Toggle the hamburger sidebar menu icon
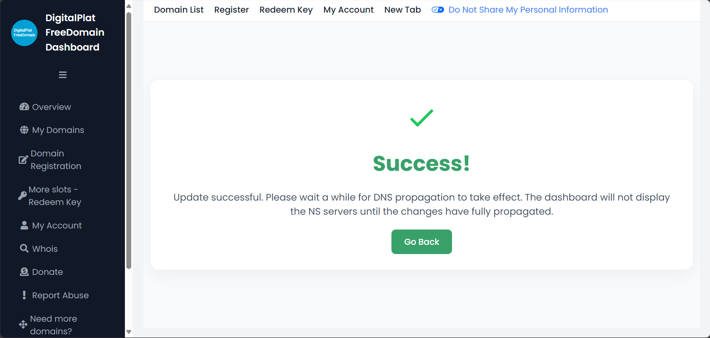This screenshot has height=338, width=710. pyautogui.click(x=63, y=75)
